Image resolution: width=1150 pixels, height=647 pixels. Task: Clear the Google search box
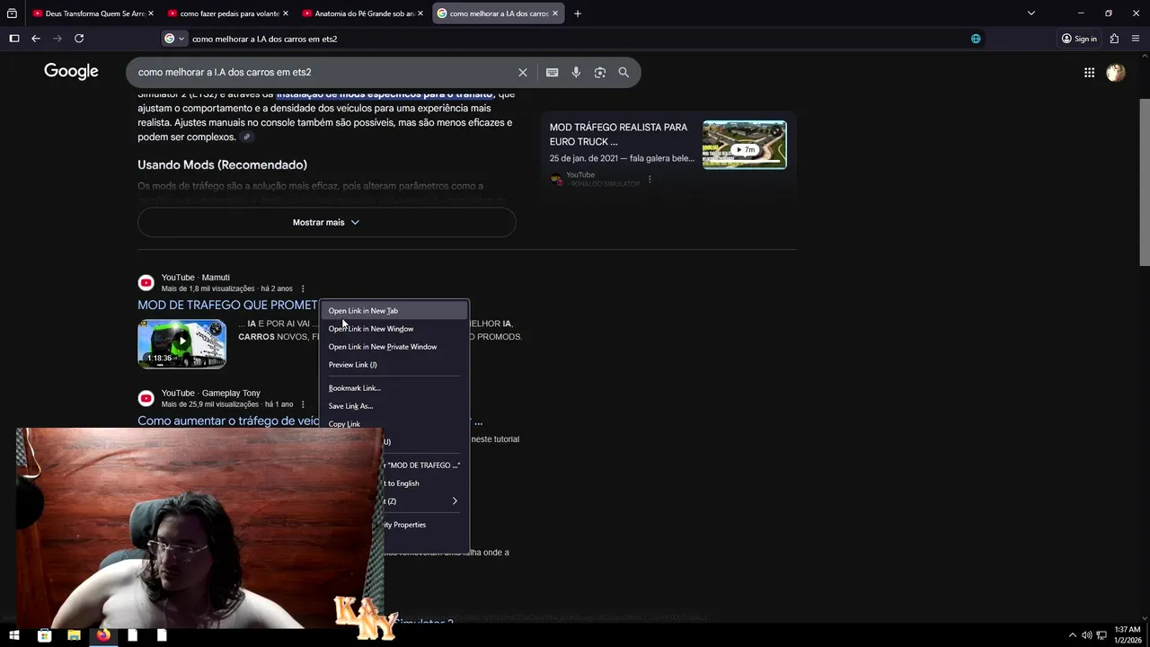tap(523, 72)
